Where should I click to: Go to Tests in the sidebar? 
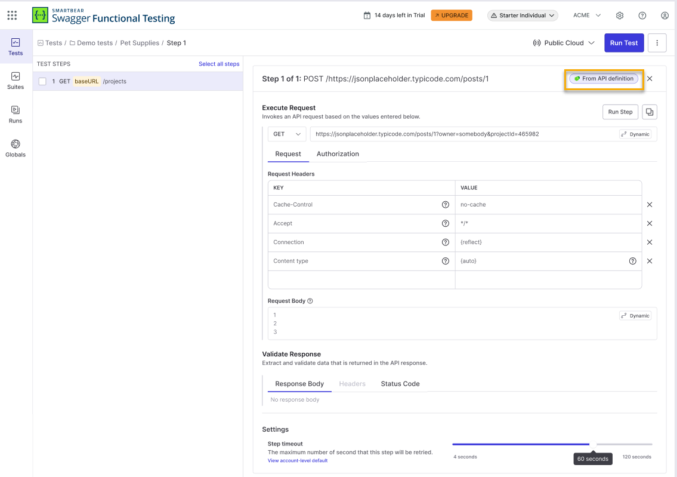[x=16, y=47]
